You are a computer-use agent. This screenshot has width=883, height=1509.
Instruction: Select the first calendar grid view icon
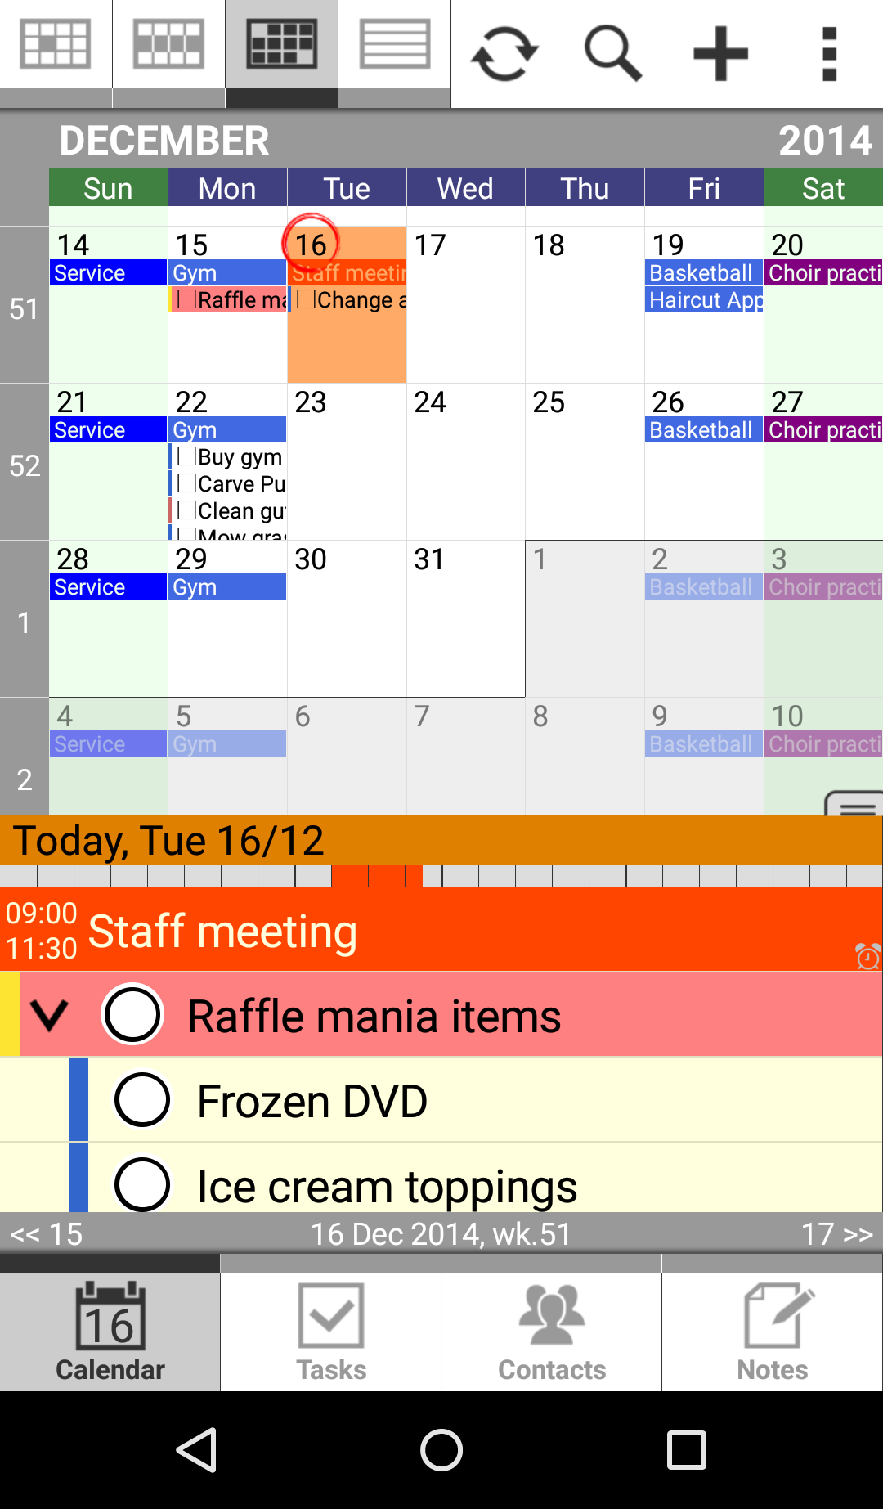[x=56, y=45]
